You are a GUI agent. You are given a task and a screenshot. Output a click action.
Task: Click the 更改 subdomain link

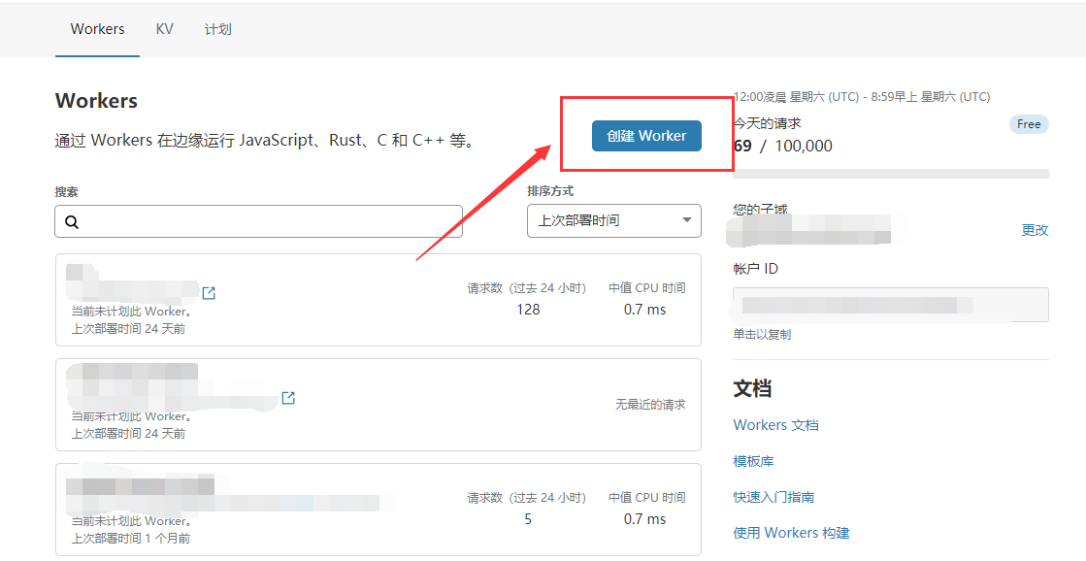[x=1035, y=230]
